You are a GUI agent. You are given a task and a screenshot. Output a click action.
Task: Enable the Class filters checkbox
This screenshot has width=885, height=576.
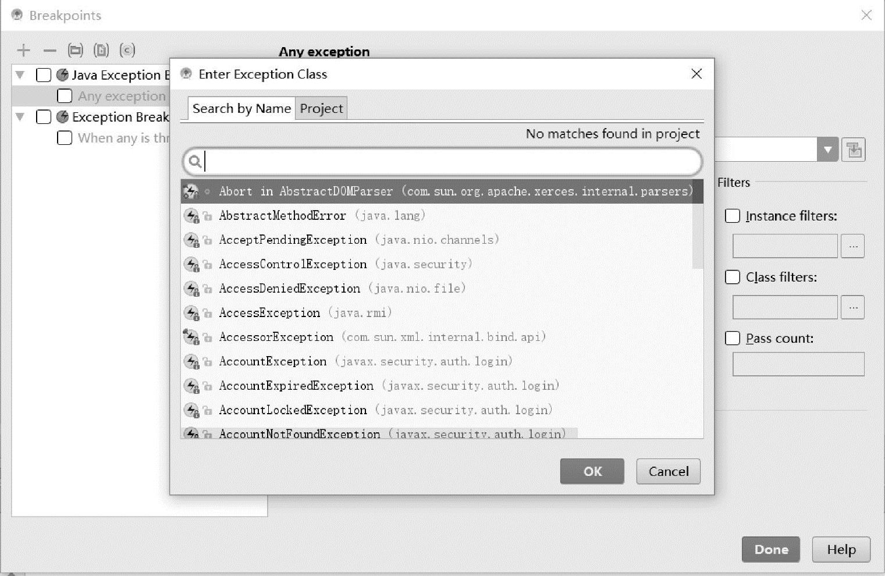pyautogui.click(x=733, y=277)
